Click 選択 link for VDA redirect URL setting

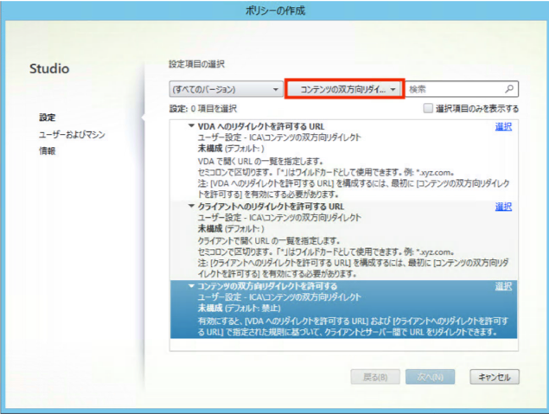coord(503,127)
